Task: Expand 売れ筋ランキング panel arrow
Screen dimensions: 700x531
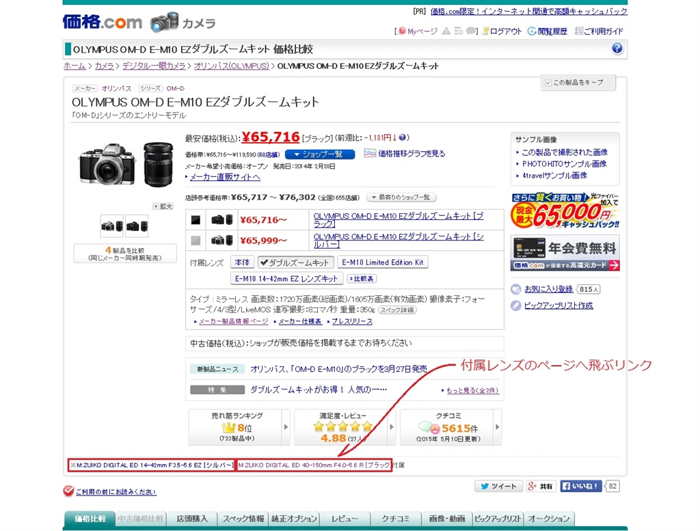Action: (x=286, y=427)
